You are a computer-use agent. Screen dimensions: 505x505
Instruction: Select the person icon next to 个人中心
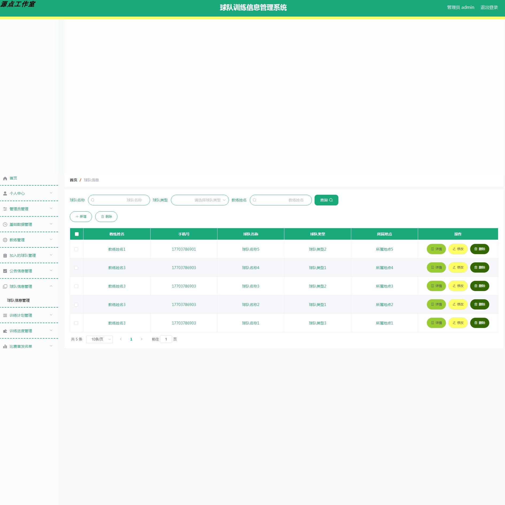click(5, 193)
